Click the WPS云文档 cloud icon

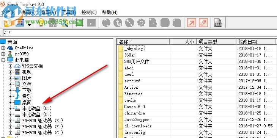pyautogui.click(x=17, y=66)
